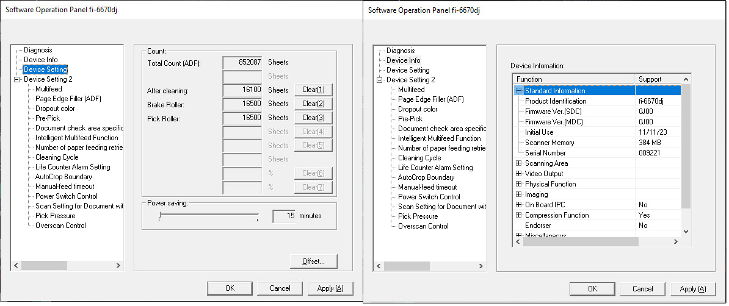Screen dimensions: 729x306
Task: Select Device Setting in right window tree
Action: click(408, 70)
